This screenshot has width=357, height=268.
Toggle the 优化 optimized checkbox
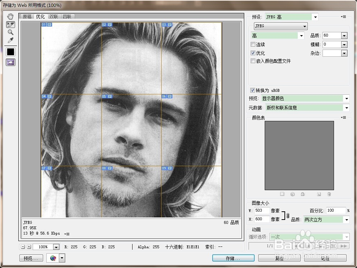pos(253,53)
